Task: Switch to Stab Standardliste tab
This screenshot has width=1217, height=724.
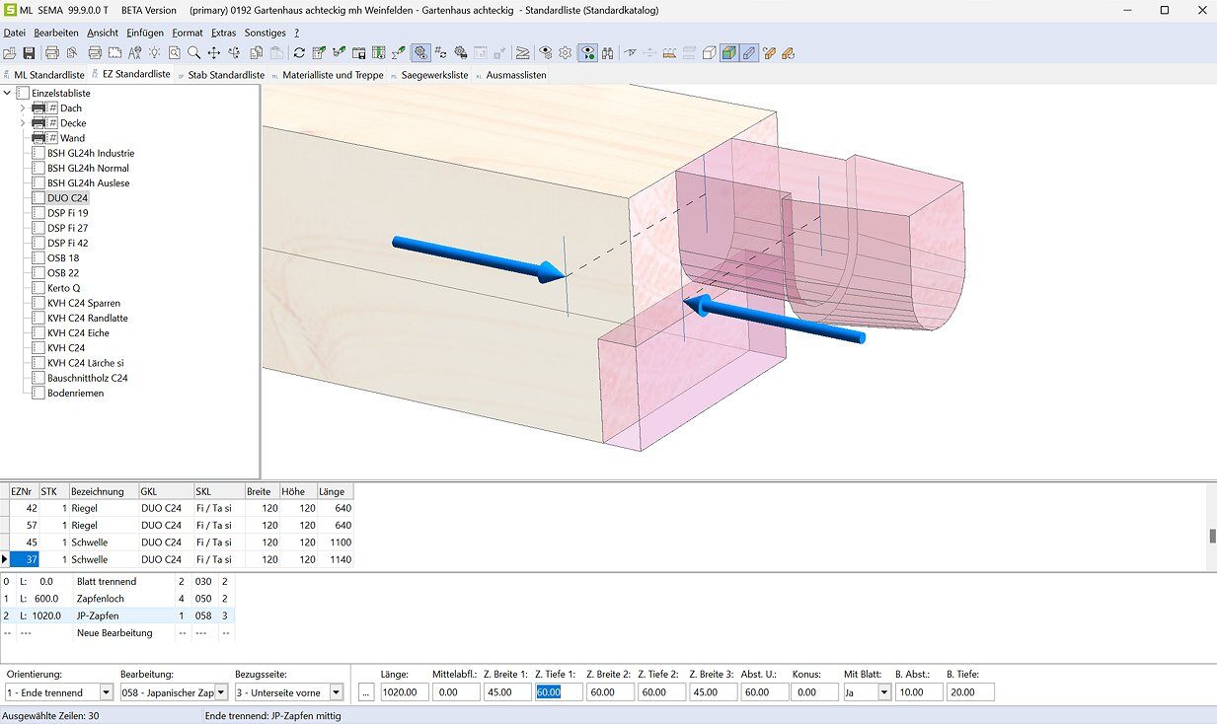Action: (x=220, y=75)
